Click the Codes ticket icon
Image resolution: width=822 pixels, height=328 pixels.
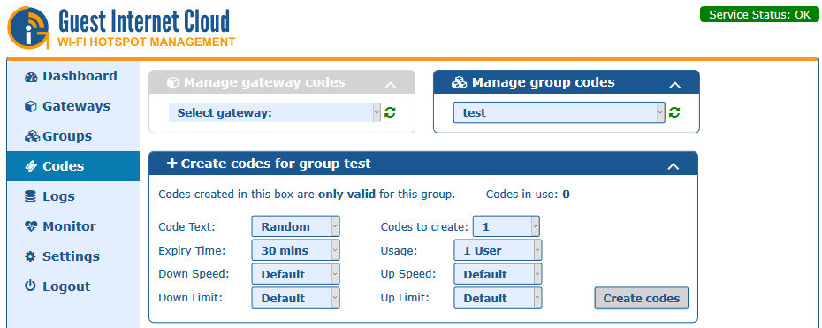(x=31, y=166)
